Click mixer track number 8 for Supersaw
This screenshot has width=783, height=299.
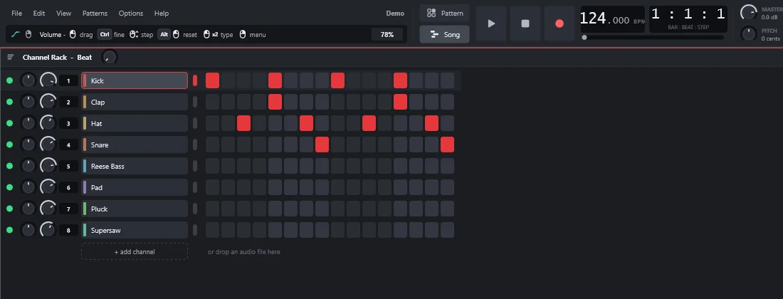coord(68,231)
